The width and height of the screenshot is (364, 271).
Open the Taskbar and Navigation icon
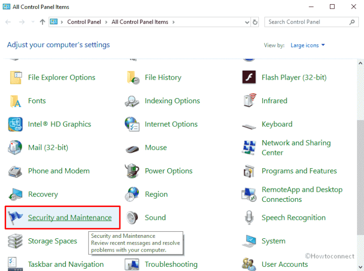tap(15, 264)
